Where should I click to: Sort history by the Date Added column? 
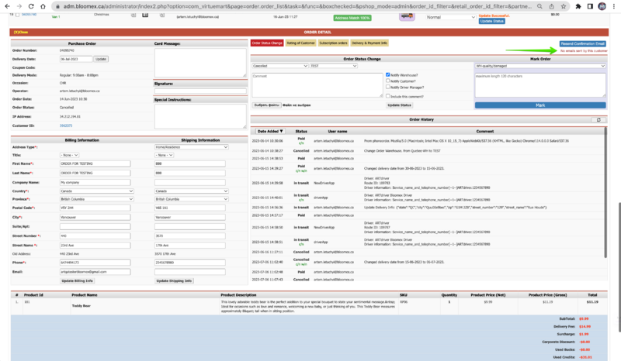tap(269, 131)
